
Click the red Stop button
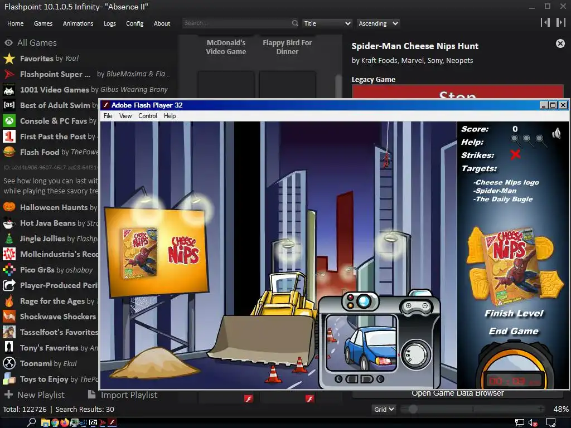pos(458,91)
